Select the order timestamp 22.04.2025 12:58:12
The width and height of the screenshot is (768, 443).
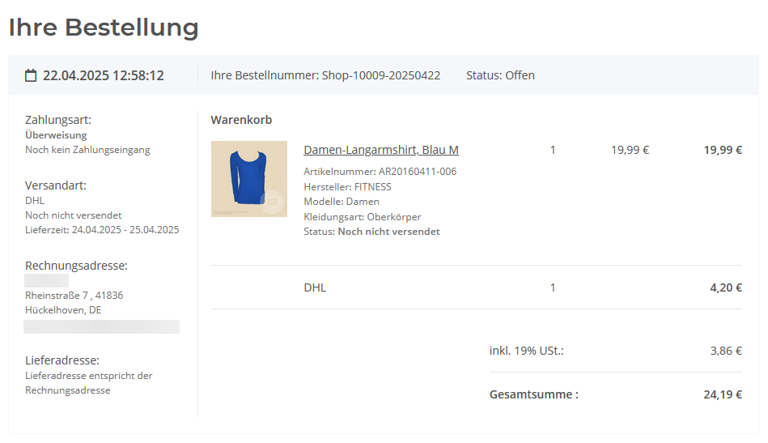[x=104, y=75]
